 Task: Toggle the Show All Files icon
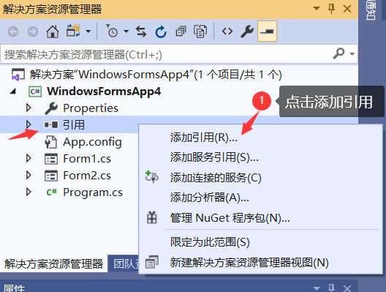point(200,31)
